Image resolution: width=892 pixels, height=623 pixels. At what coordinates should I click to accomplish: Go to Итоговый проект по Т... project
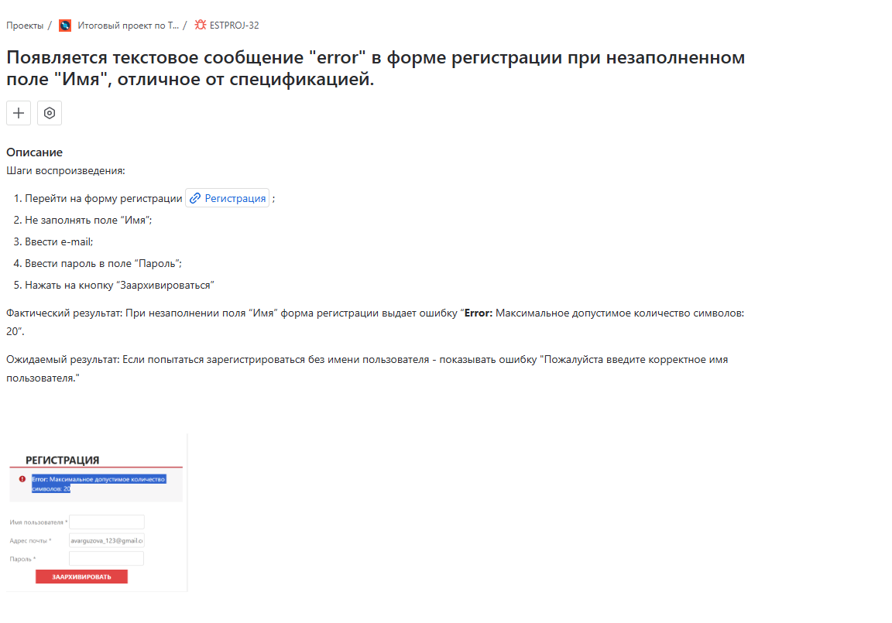128,26
